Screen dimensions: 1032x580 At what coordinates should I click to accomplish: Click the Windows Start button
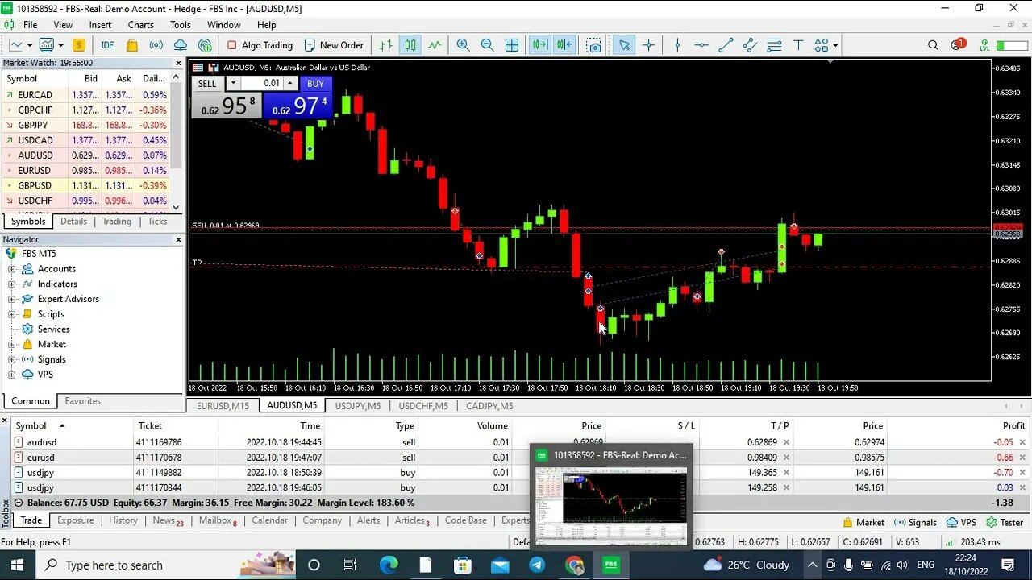click(18, 565)
